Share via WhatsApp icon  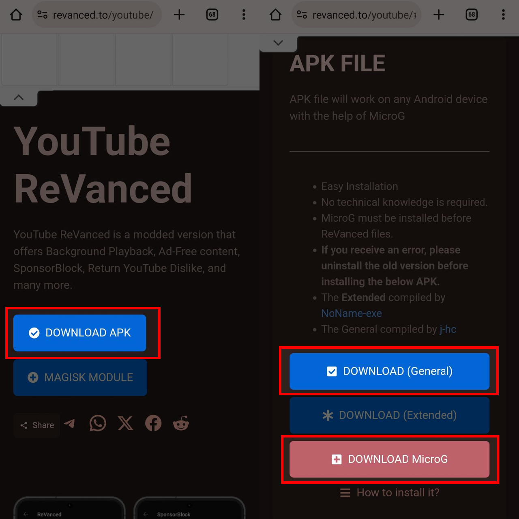pos(98,423)
